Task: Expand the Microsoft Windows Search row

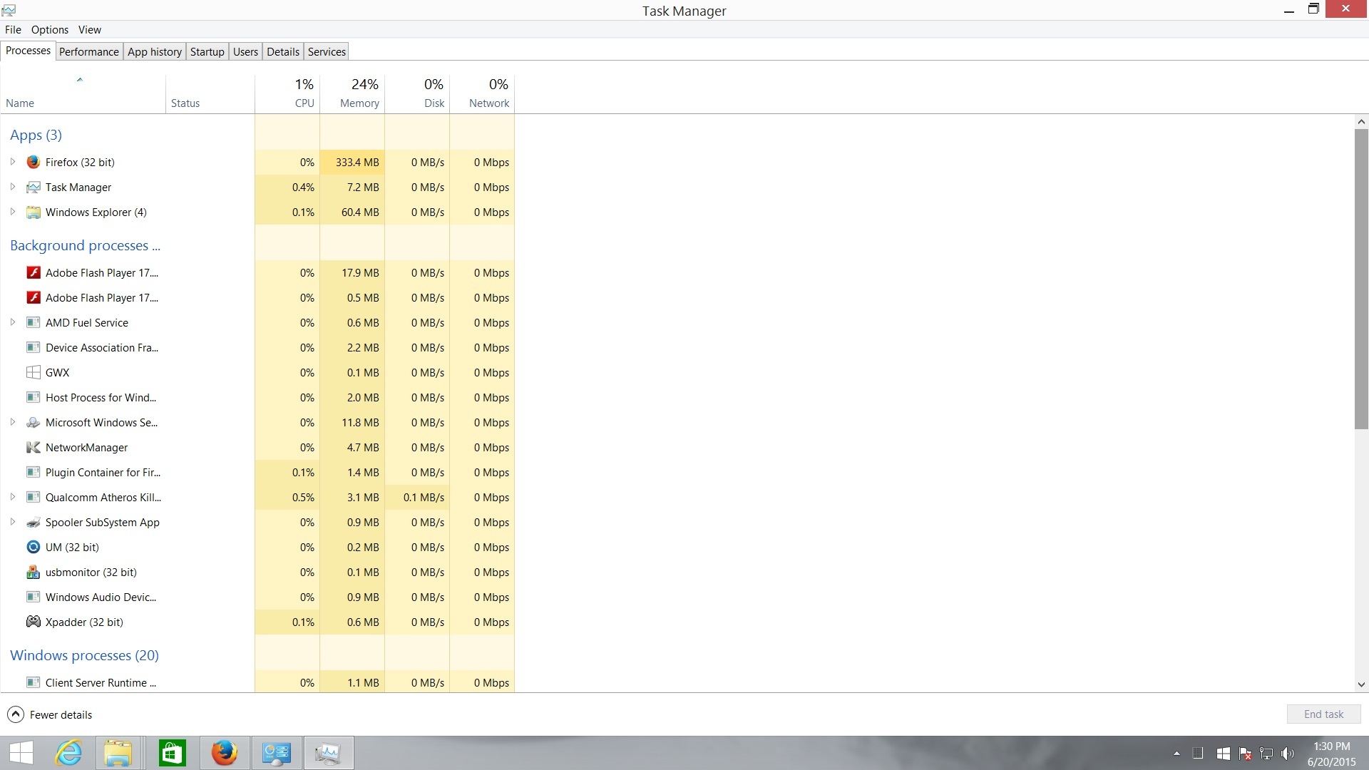Action: coord(12,422)
